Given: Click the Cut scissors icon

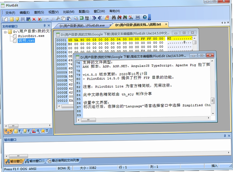Looking at the screenshot, I should pos(58,19).
